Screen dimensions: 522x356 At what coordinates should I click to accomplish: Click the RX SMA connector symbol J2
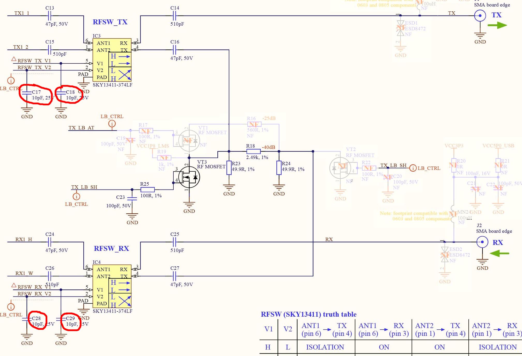(x=482, y=242)
